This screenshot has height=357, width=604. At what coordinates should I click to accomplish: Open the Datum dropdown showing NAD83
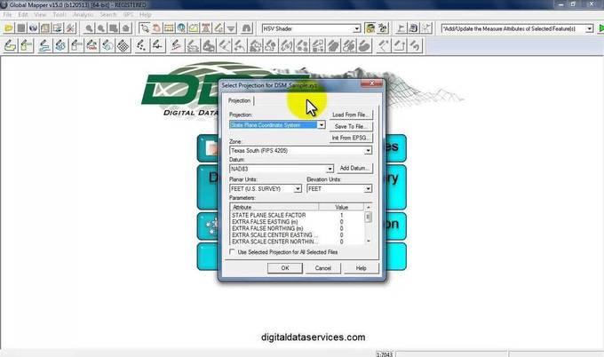click(x=330, y=168)
